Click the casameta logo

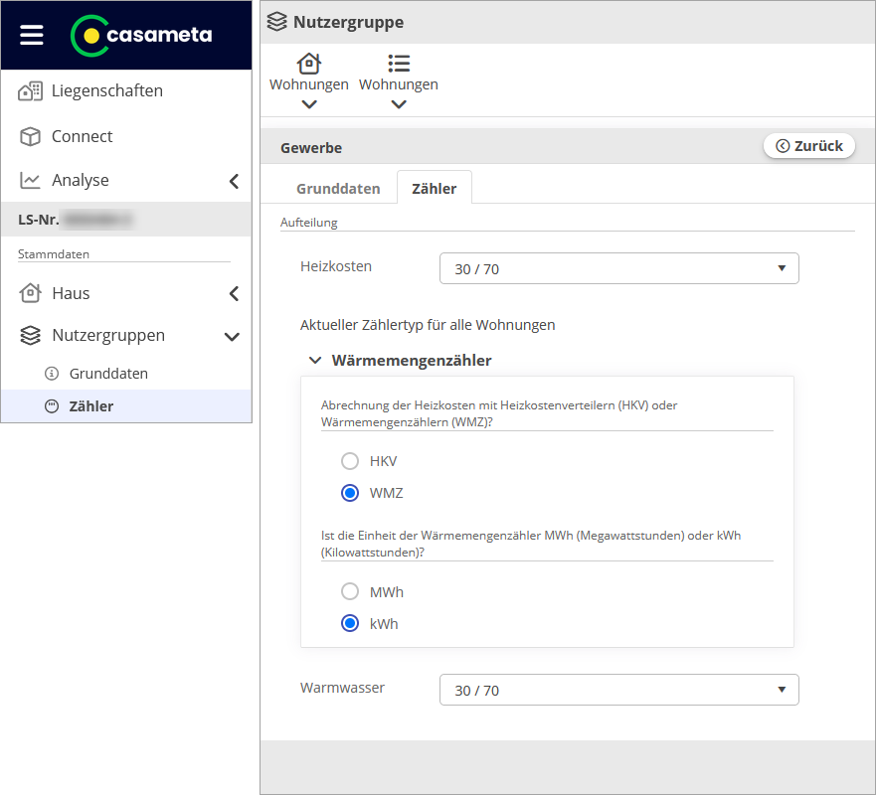tap(142, 35)
